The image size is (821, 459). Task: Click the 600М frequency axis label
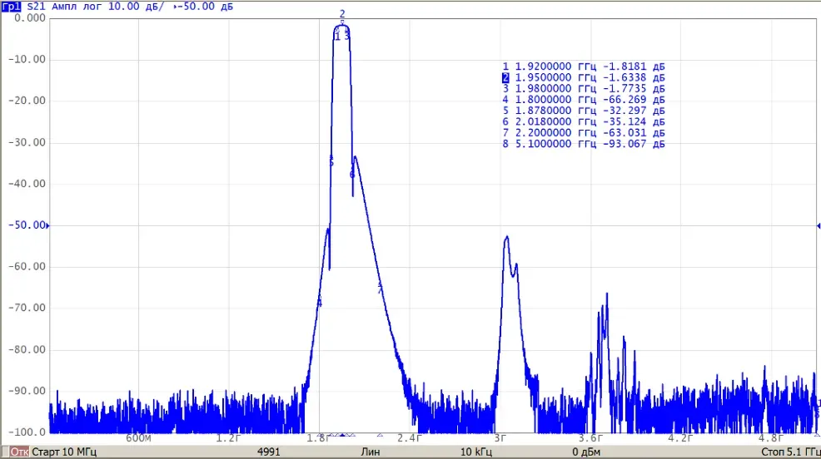(x=138, y=438)
